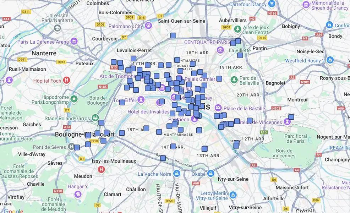Select the Palomano City purple pin

148,26
